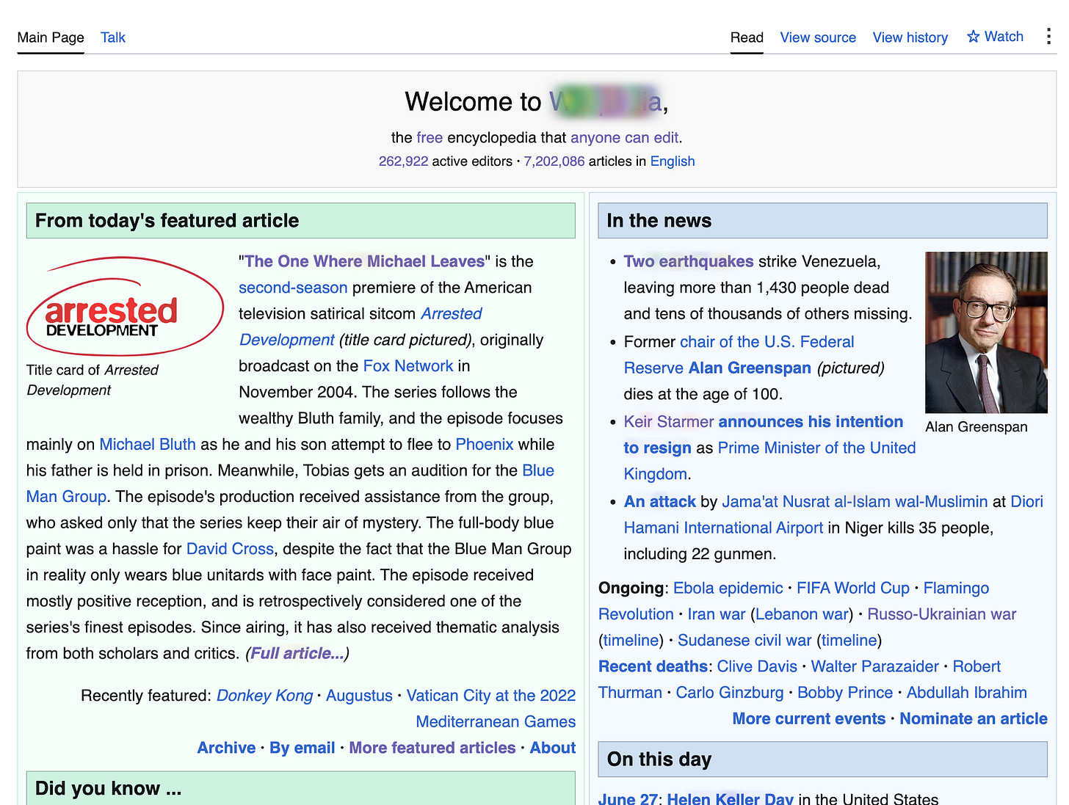Open the English language link
Image resolution: width=1069 pixels, height=805 pixels.
pos(673,161)
